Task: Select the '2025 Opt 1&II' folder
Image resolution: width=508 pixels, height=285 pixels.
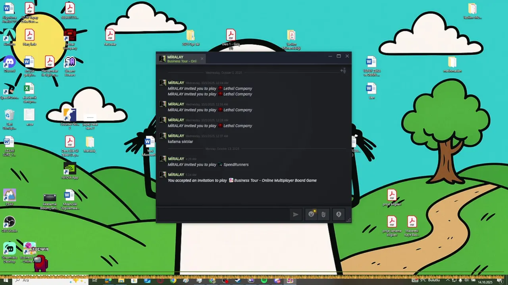Action: click(190, 38)
